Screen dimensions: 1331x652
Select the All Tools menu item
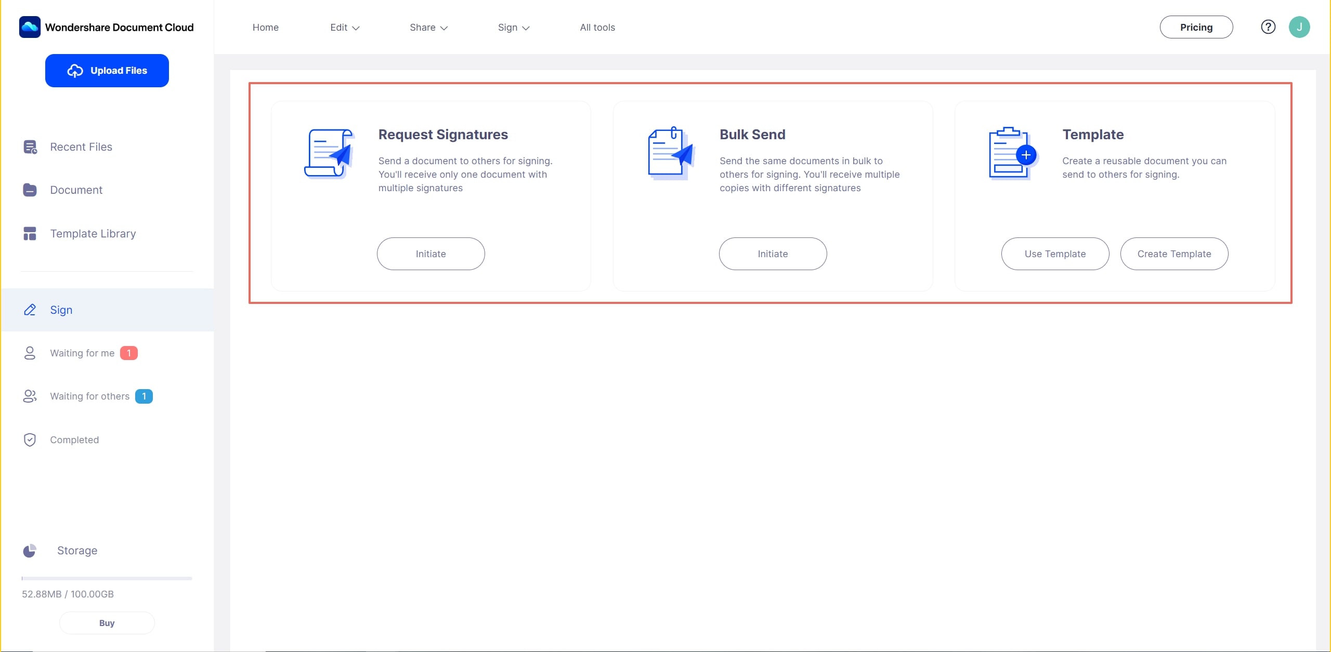point(597,26)
